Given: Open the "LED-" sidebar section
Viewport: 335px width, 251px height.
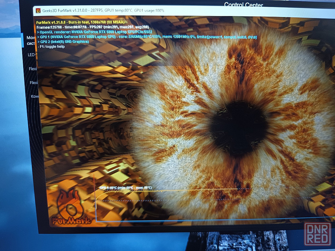Looking at the screenshot, I should click(x=32, y=55).
